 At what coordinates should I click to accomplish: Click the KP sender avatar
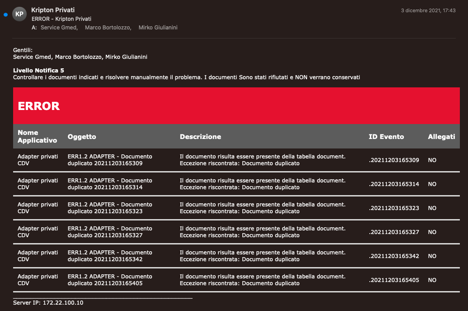pyautogui.click(x=19, y=14)
